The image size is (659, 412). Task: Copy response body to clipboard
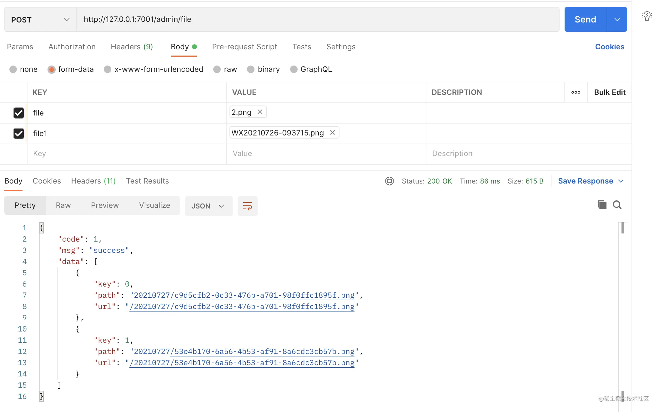(602, 205)
